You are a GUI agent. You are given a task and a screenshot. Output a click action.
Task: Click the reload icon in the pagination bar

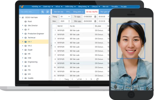click(97, 79)
